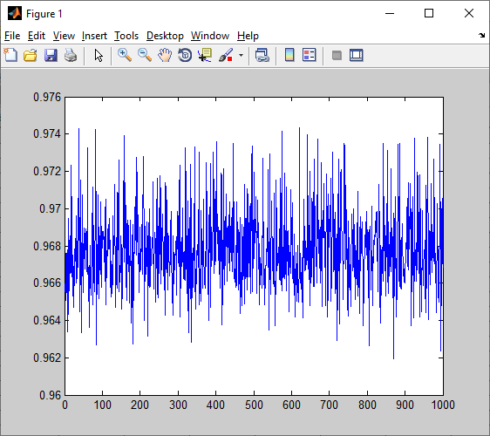Viewport: 490px width, 436px height.
Task: Expand the Brush color dropdown arrow
Action: 241,55
